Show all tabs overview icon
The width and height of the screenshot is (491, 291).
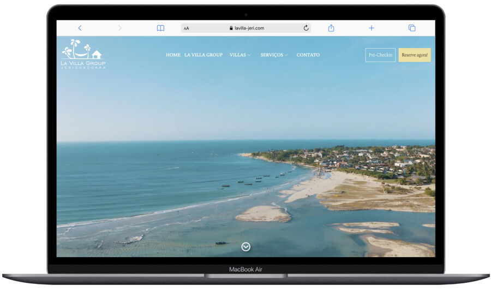point(412,28)
